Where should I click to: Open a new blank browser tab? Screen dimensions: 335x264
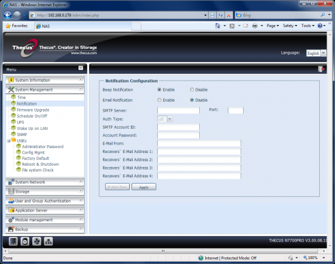(136, 27)
